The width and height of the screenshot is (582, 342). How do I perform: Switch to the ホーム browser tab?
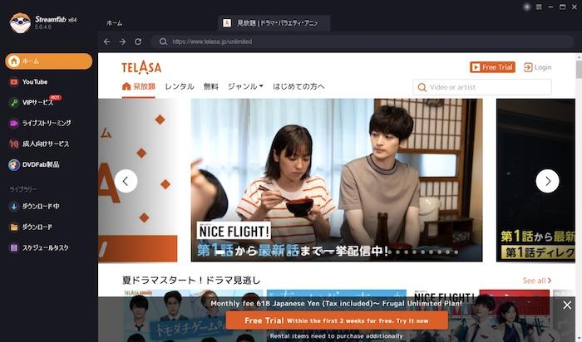pos(115,23)
